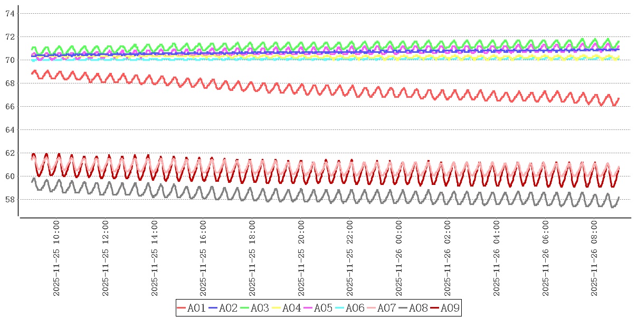This screenshot has height=317, width=637.
Task: Click the yellow A04 legend color marker
Action: pyautogui.click(x=277, y=308)
